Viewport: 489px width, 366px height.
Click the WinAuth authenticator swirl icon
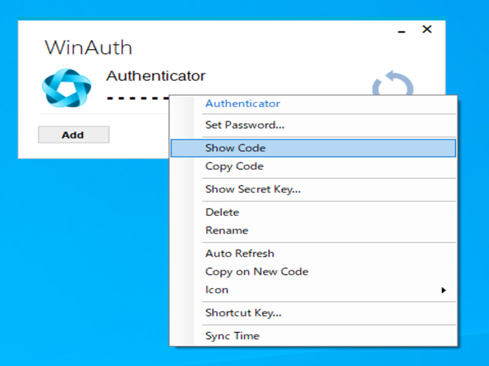[x=67, y=88]
